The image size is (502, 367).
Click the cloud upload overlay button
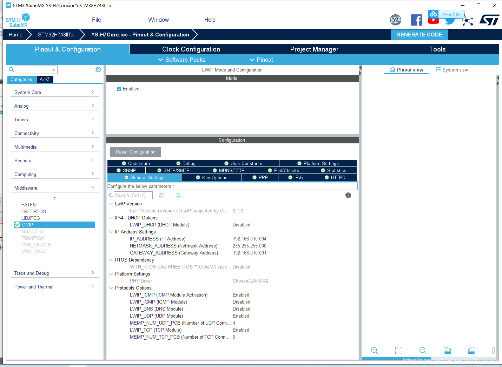click(x=446, y=14)
